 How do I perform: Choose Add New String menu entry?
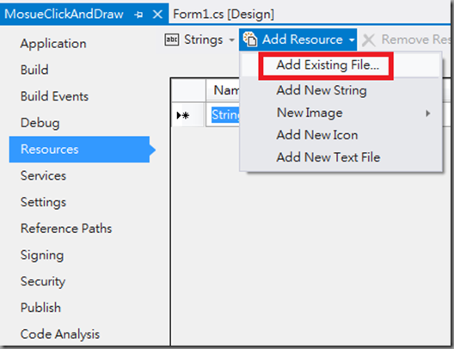point(322,90)
